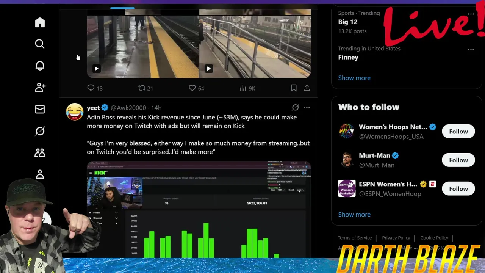Click the Who to follow heading
Viewport: 485px width, 273px height.
click(x=369, y=107)
